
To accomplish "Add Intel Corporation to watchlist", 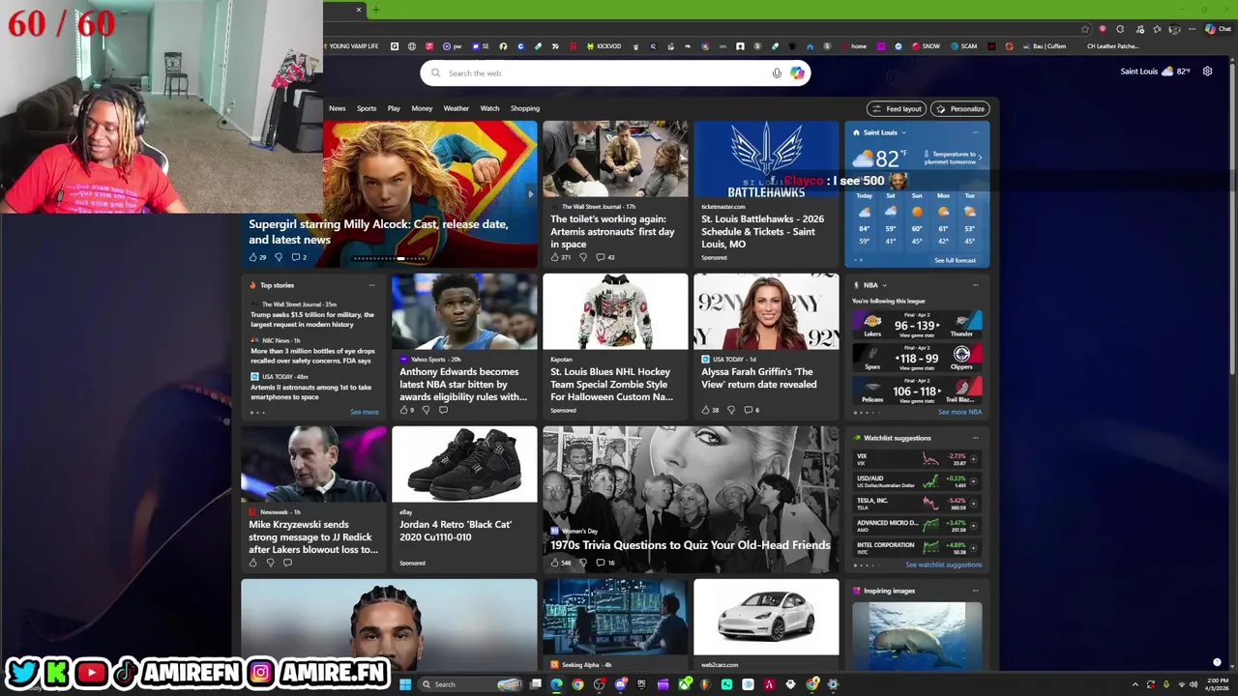I will (974, 548).
